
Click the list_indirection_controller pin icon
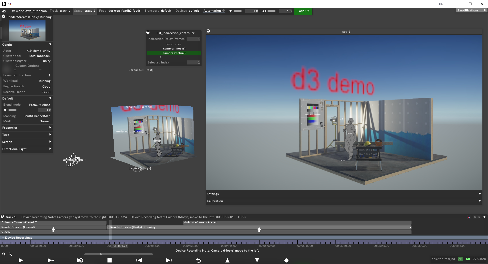click(x=148, y=32)
